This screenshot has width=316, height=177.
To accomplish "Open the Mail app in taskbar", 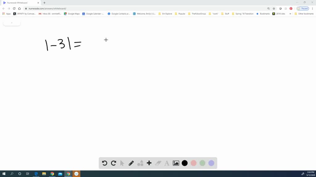I will tap(60, 174).
